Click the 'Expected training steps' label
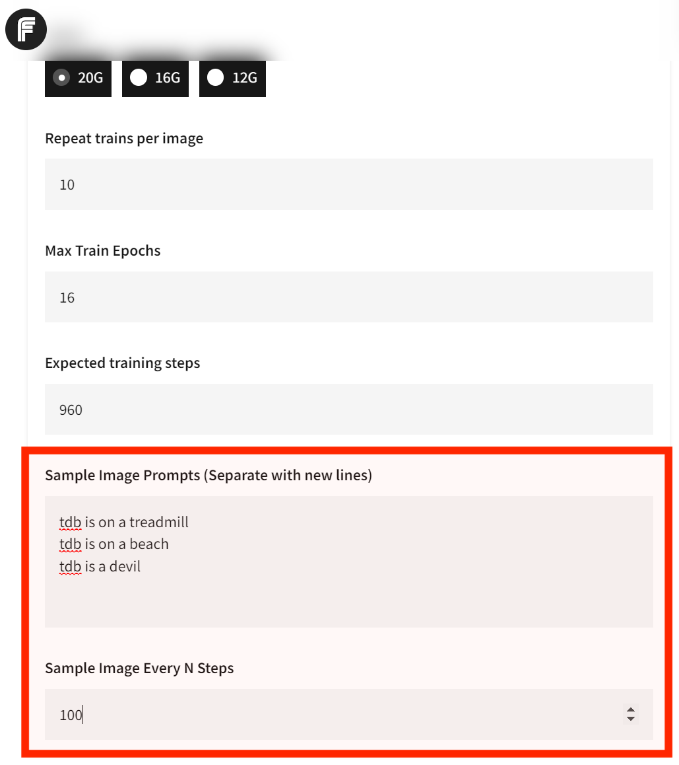The height and width of the screenshot is (765, 679). coord(123,363)
